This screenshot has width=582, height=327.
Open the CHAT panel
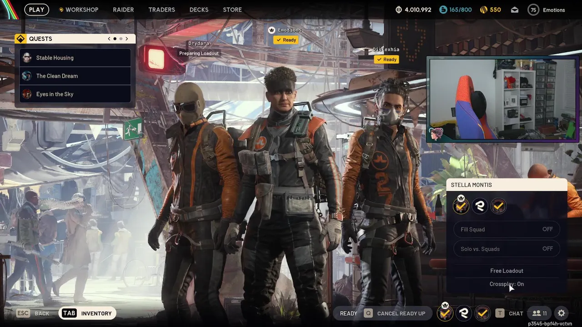click(516, 313)
